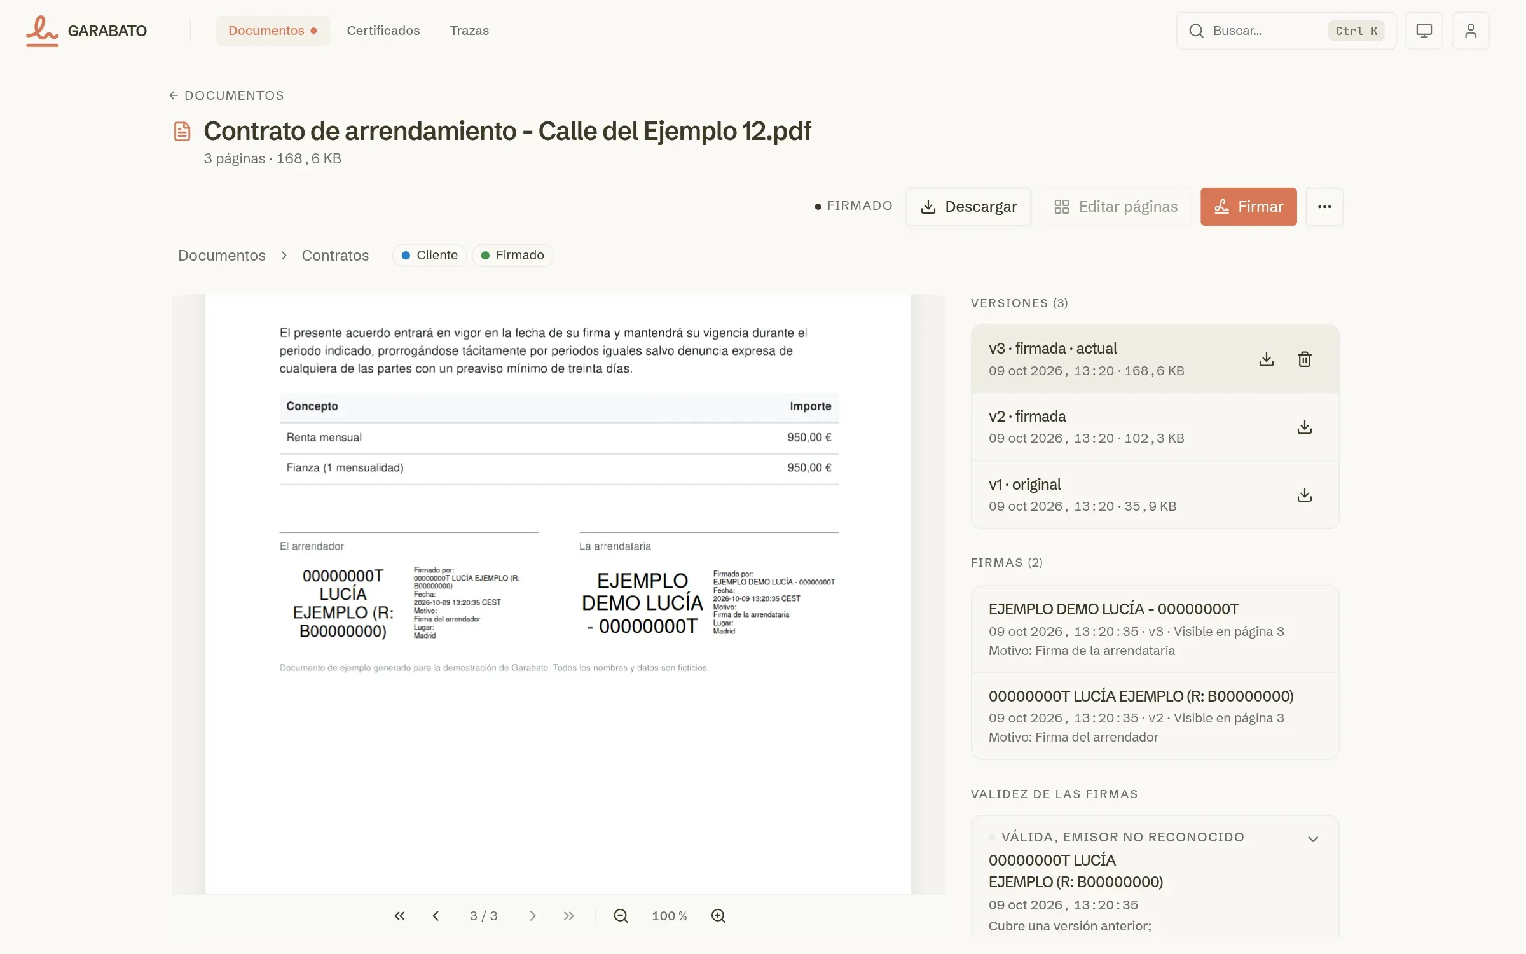Go back via the DOCUMENTOS link
Image resolution: width=1526 pixels, height=954 pixels.
pyautogui.click(x=226, y=95)
